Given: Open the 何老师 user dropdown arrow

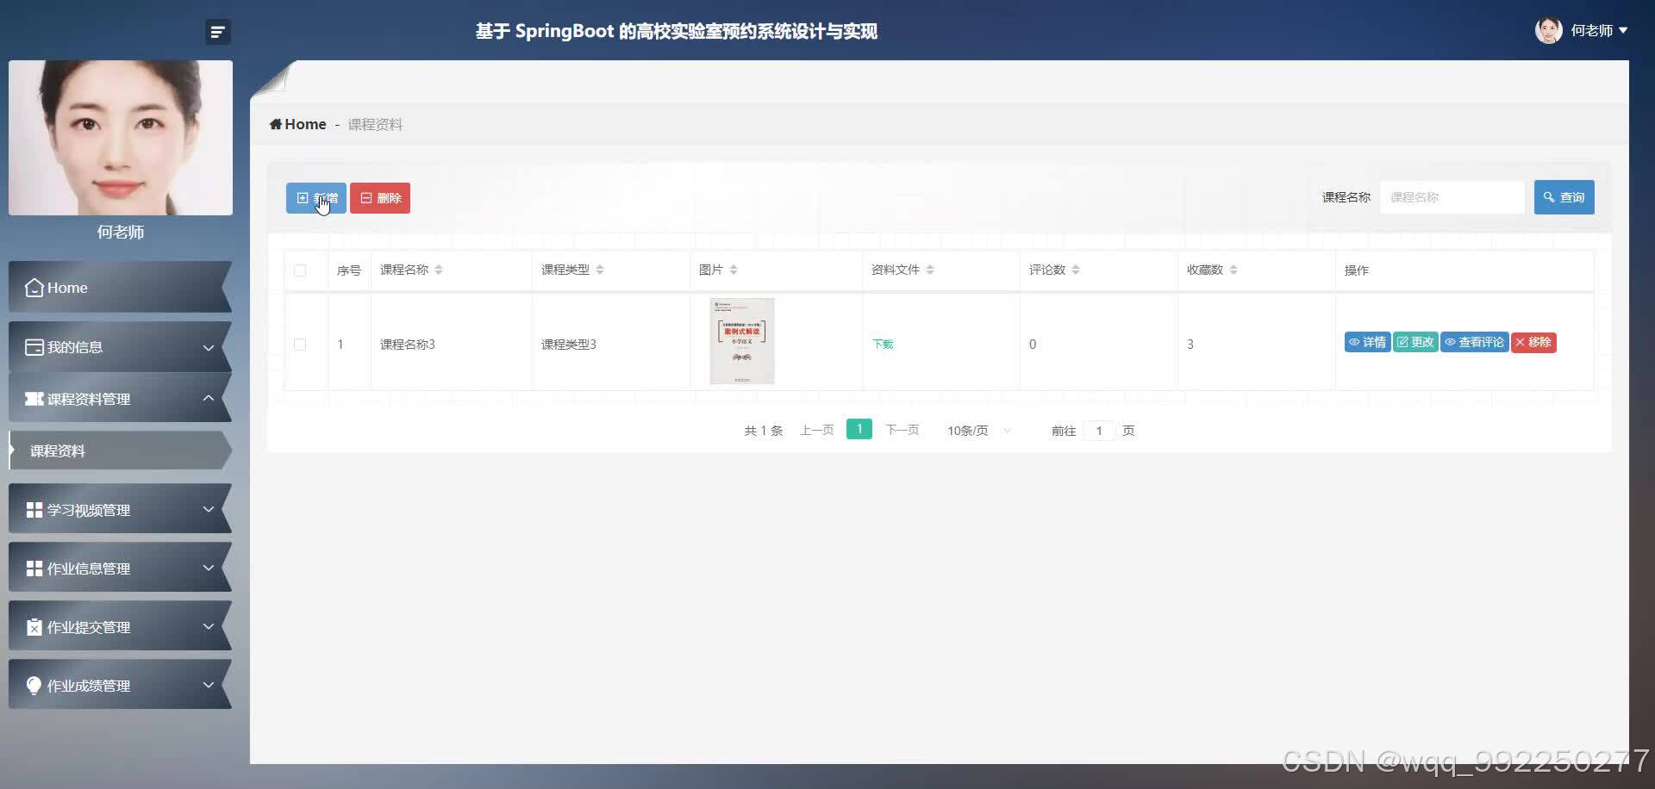Looking at the screenshot, I should click(x=1623, y=30).
